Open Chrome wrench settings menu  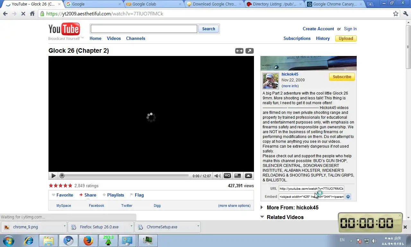point(405,14)
